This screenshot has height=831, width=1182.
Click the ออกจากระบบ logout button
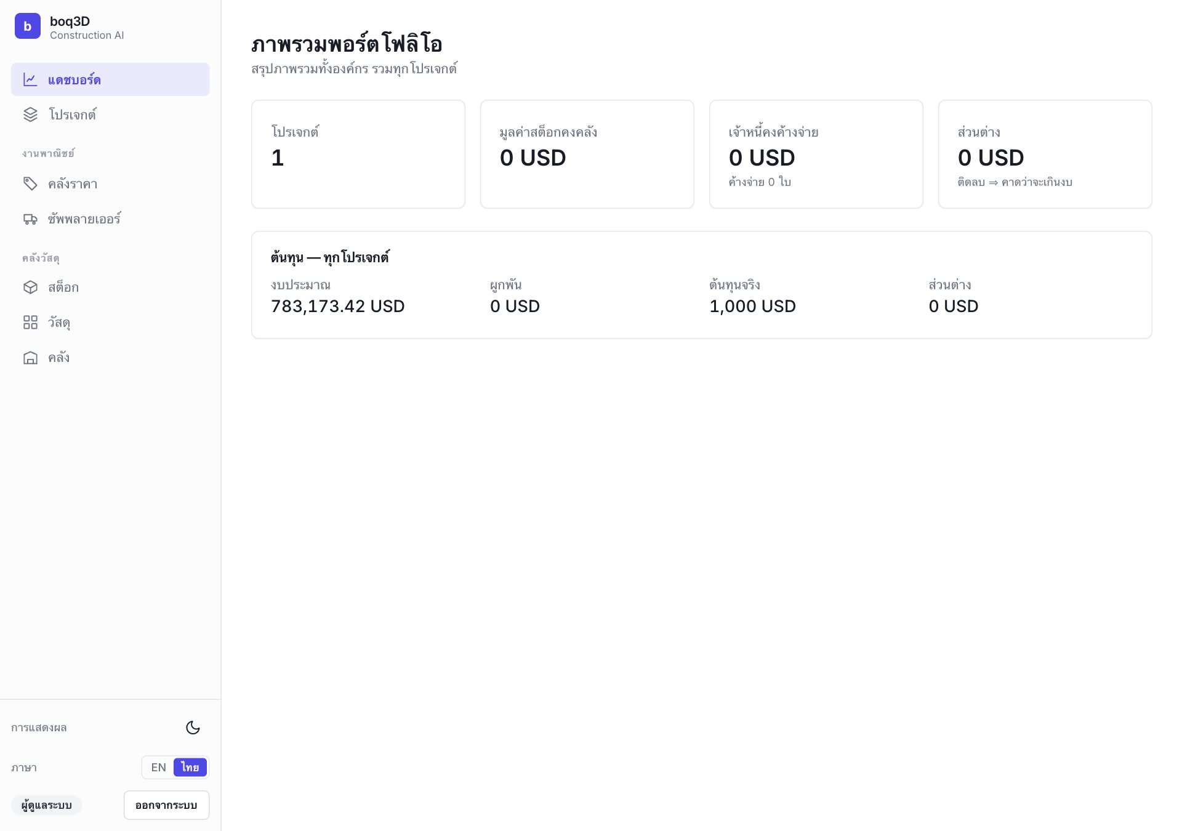(166, 805)
